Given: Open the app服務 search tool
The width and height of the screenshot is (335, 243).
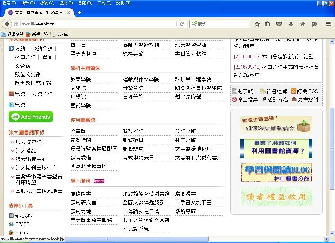Looking at the screenshot, I should 21,215.
